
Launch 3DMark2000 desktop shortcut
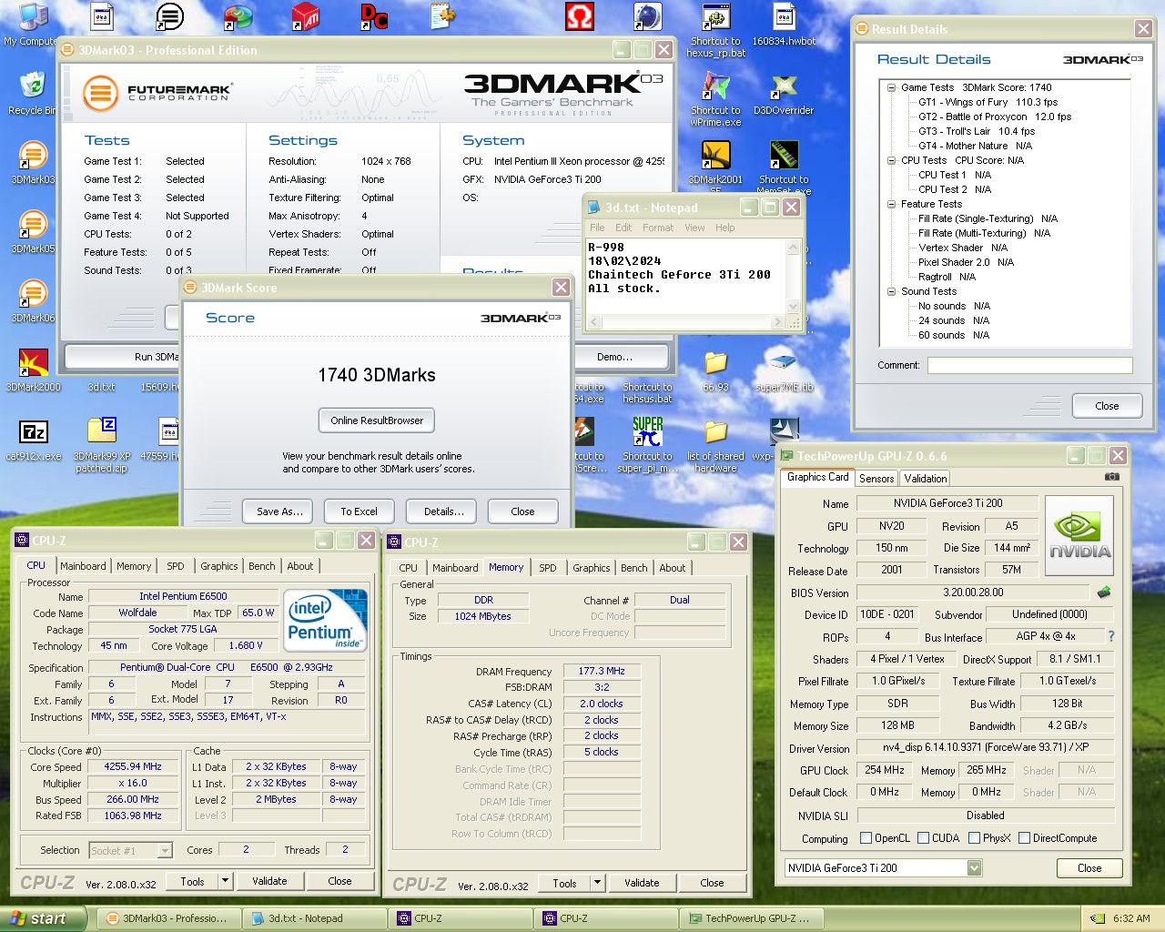[33, 362]
